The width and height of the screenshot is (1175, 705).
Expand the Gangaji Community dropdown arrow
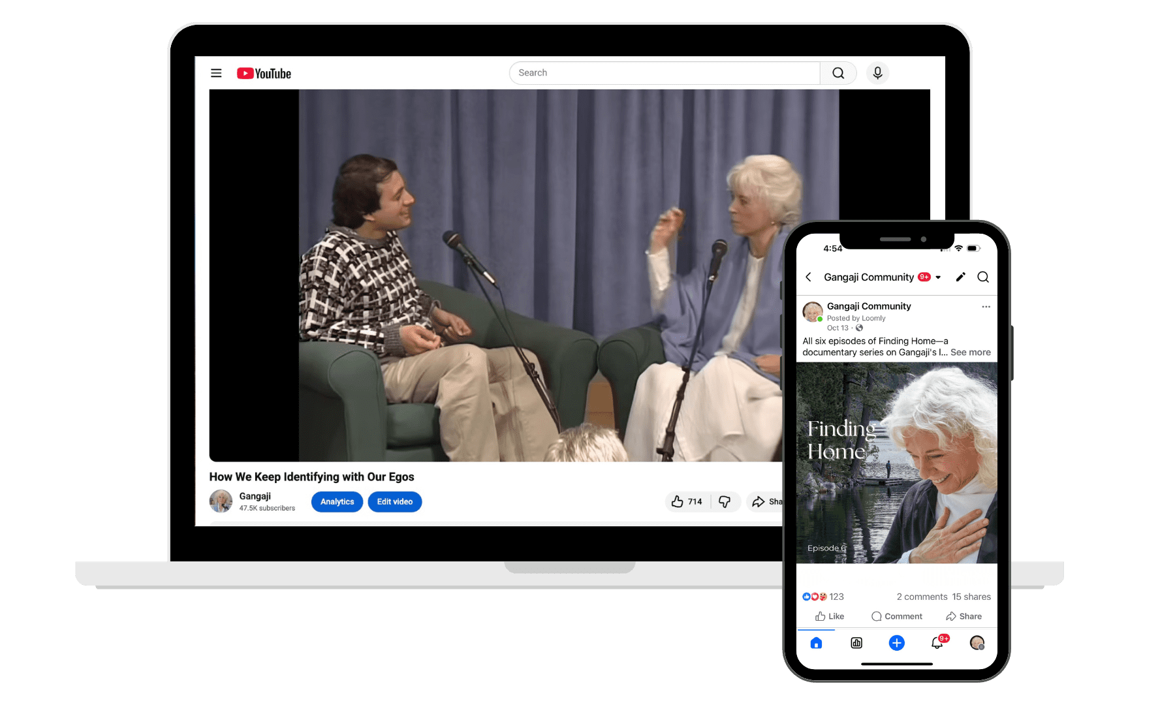[938, 277]
